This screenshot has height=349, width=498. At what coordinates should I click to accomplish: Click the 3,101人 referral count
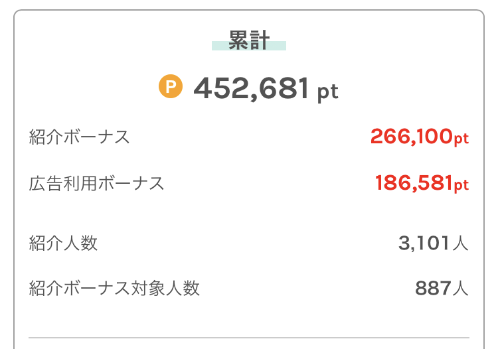(x=434, y=244)
